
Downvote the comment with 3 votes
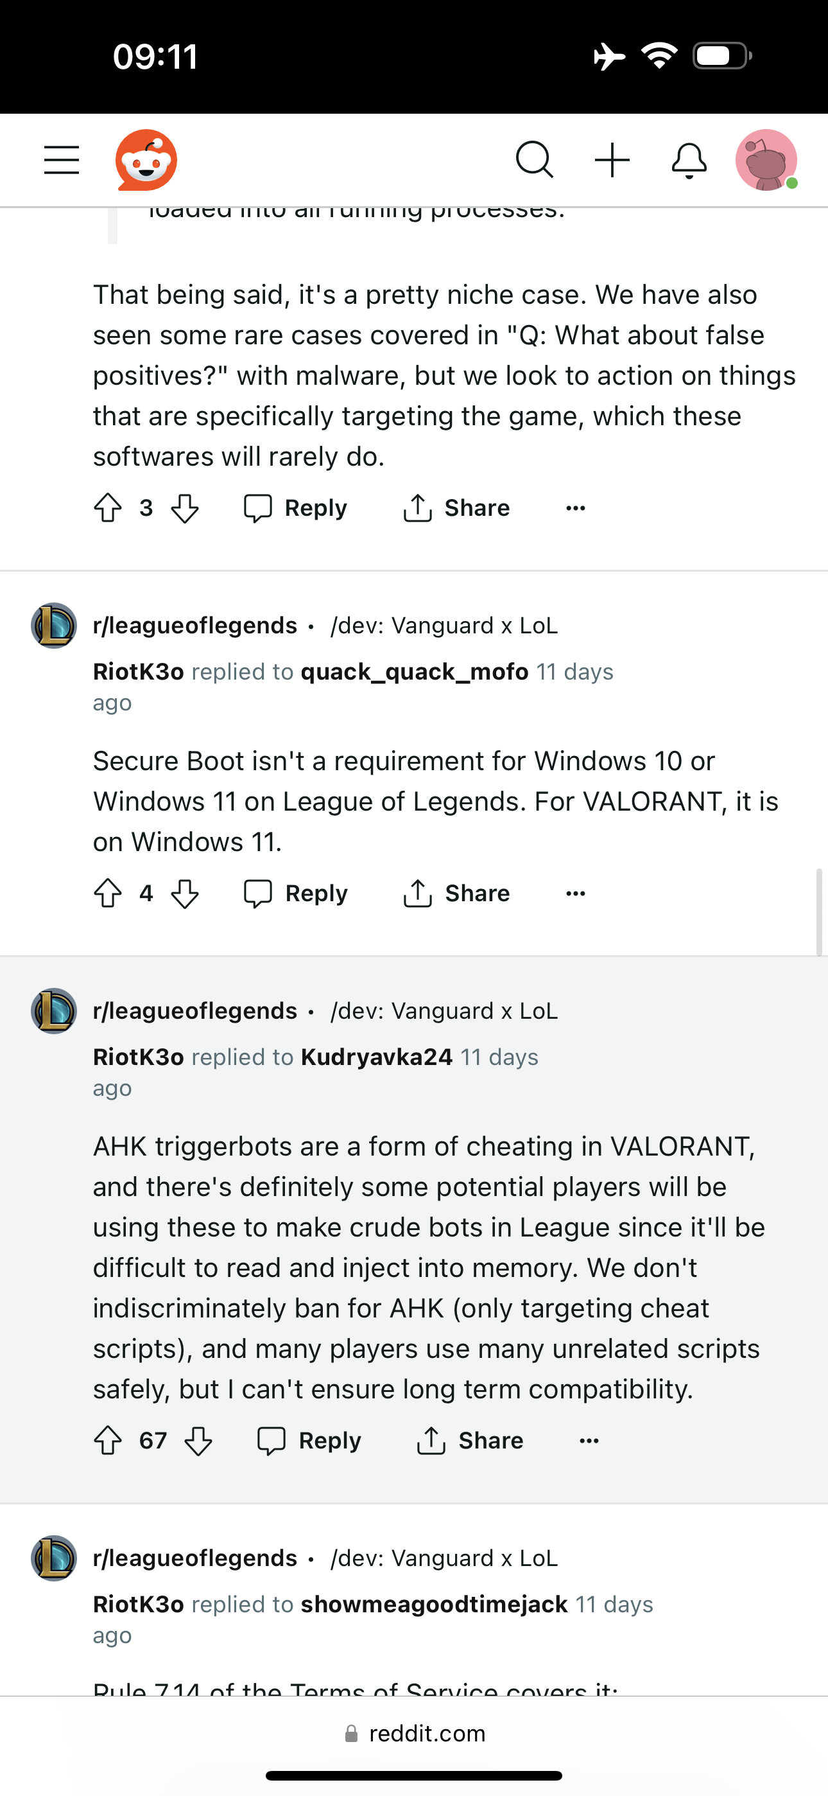(185, 507)
